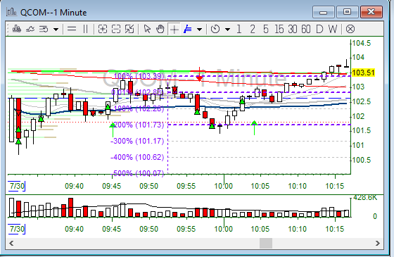Click the 100.5 price axis label
394x257 pixels.
(362, 160)
